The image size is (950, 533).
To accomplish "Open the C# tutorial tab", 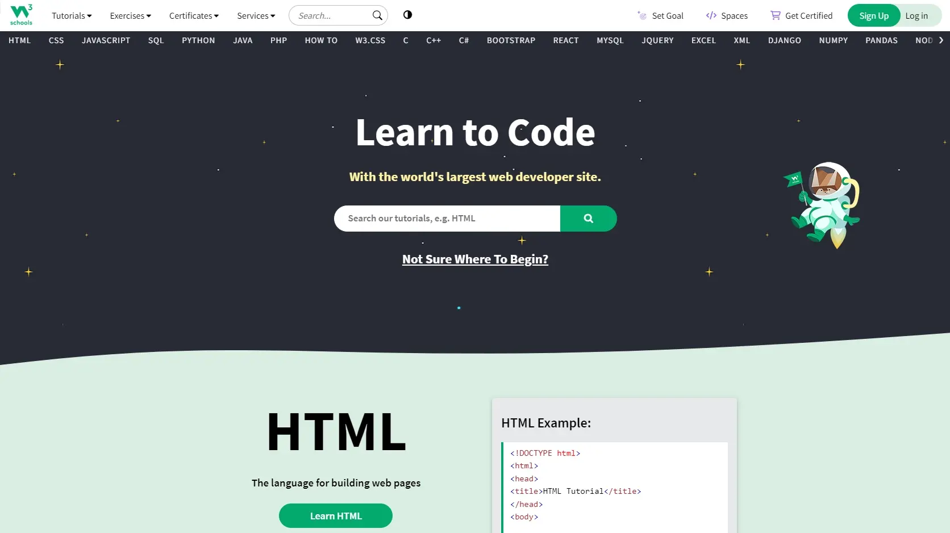I will click(464, 40).
